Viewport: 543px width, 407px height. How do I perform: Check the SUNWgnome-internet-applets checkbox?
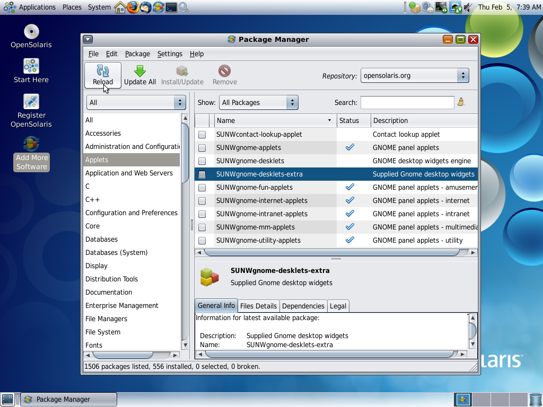tap(202, 201)
